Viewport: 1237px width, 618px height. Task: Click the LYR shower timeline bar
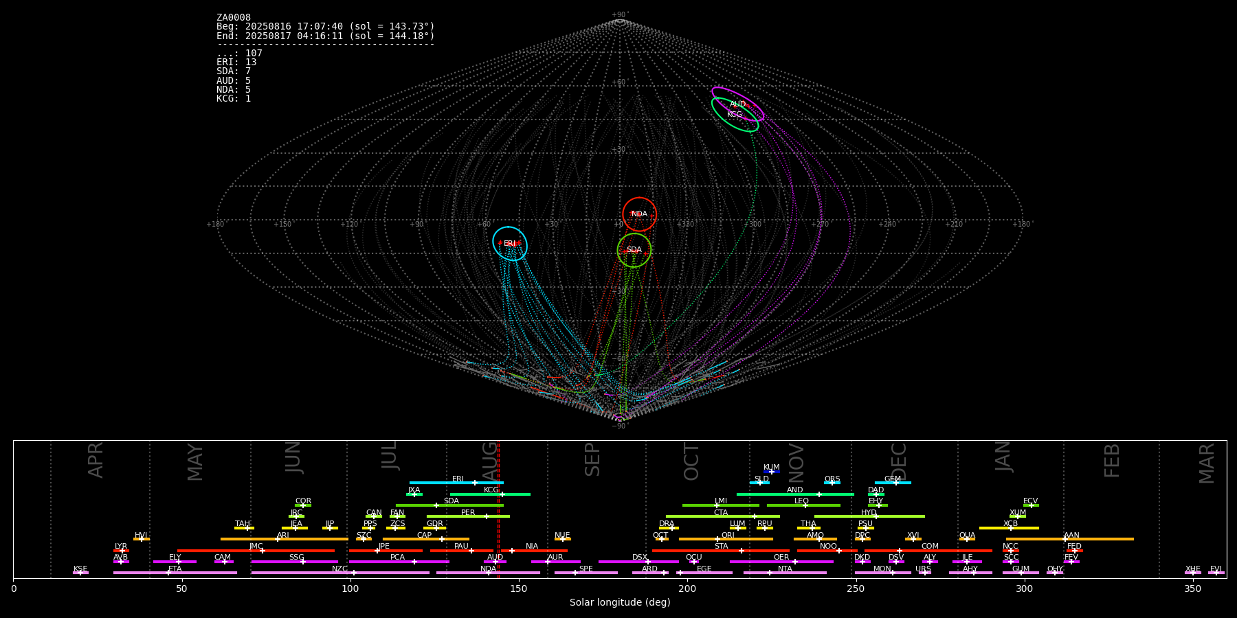[121, 551]
